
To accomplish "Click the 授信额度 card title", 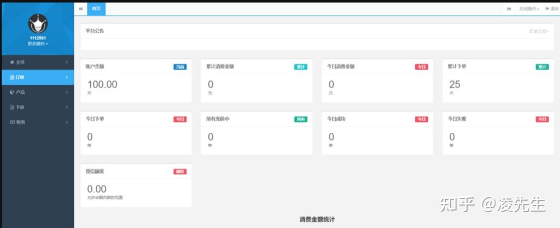I will pyautogui.click(x=95, y=171).
